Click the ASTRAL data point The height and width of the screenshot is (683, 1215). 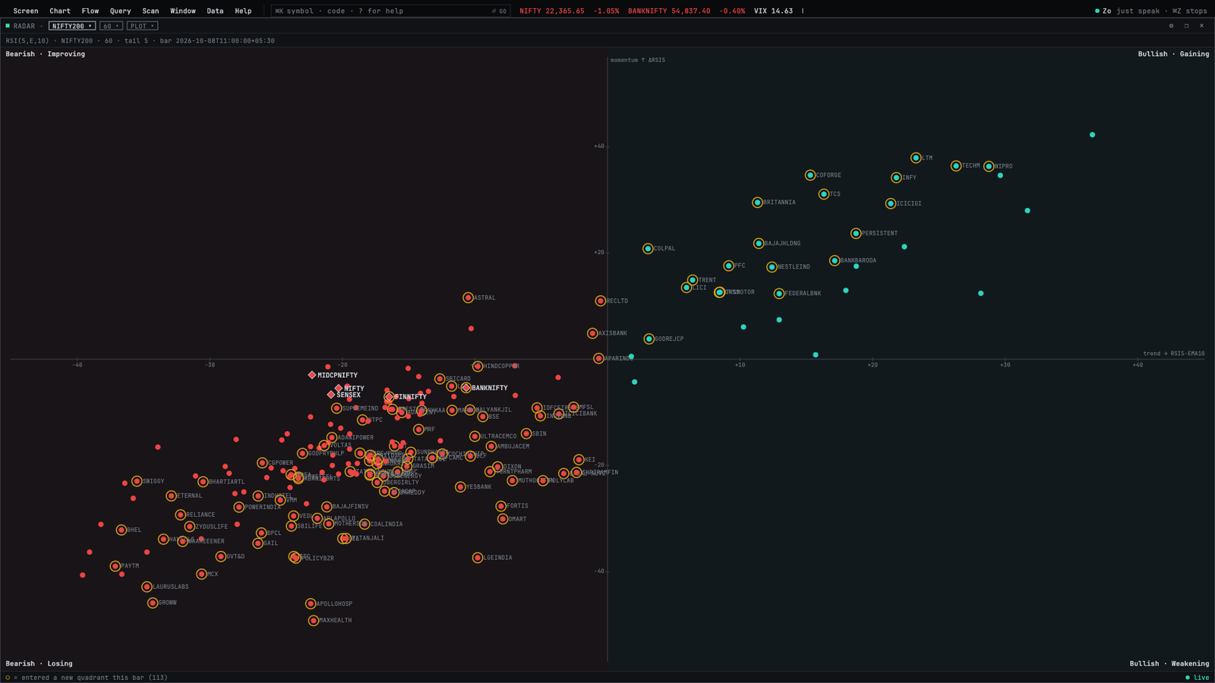pyautogui.click(x=468, y=297)
